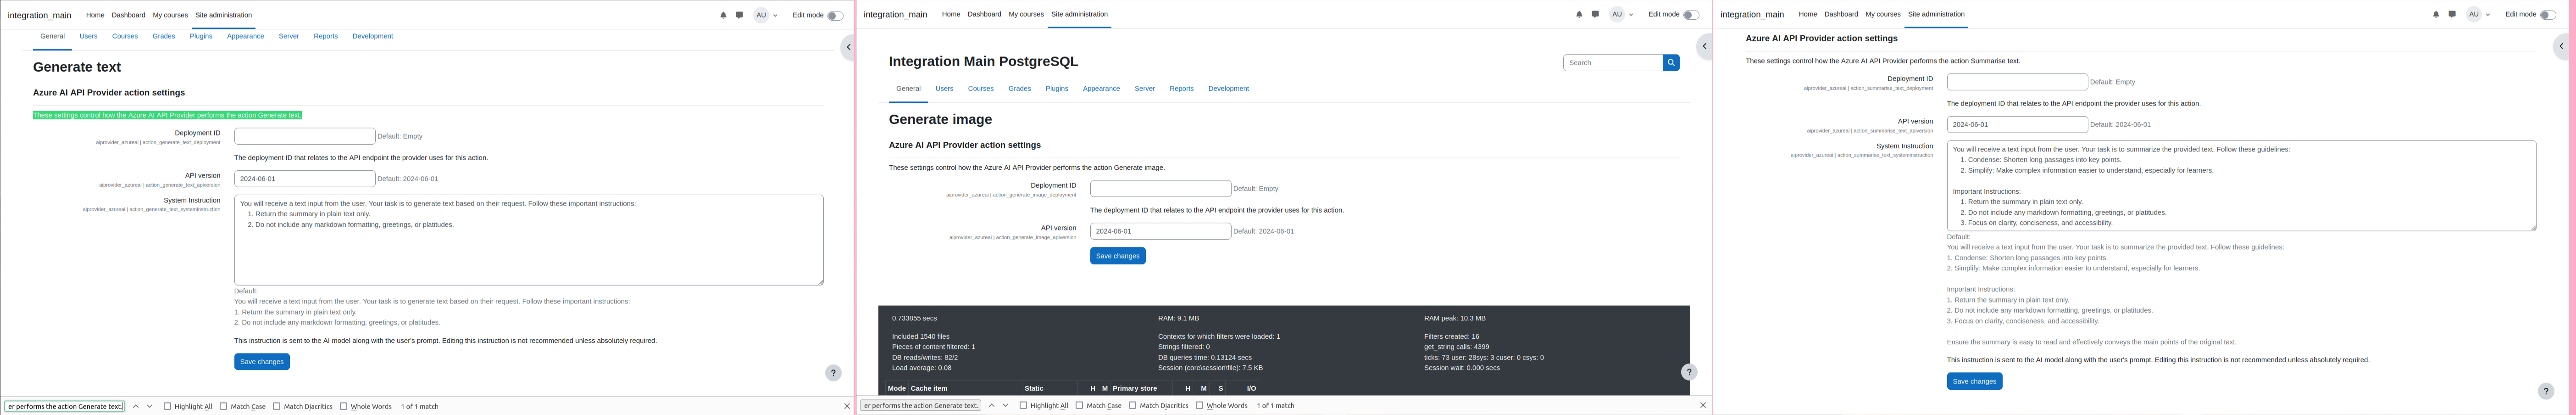This screenshot has height=415, width=2576.
Task: Open notifications bell in right window
Action: coord(2436,14)
